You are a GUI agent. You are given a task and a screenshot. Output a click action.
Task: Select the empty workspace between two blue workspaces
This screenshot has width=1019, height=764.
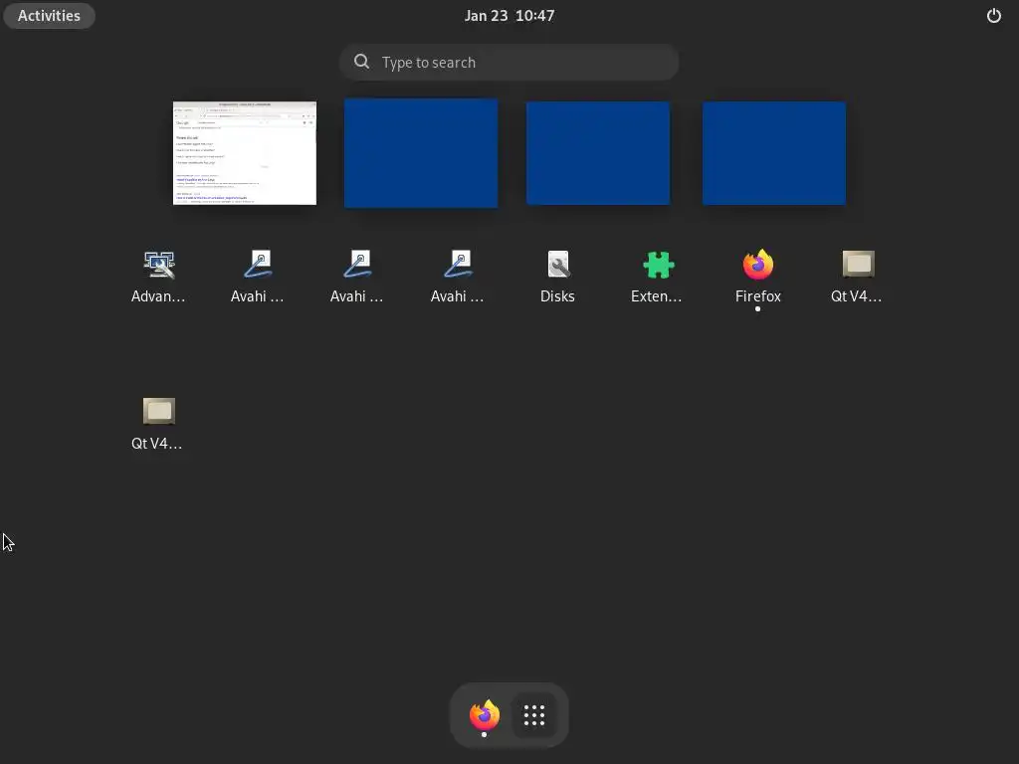tap(598, 153)
